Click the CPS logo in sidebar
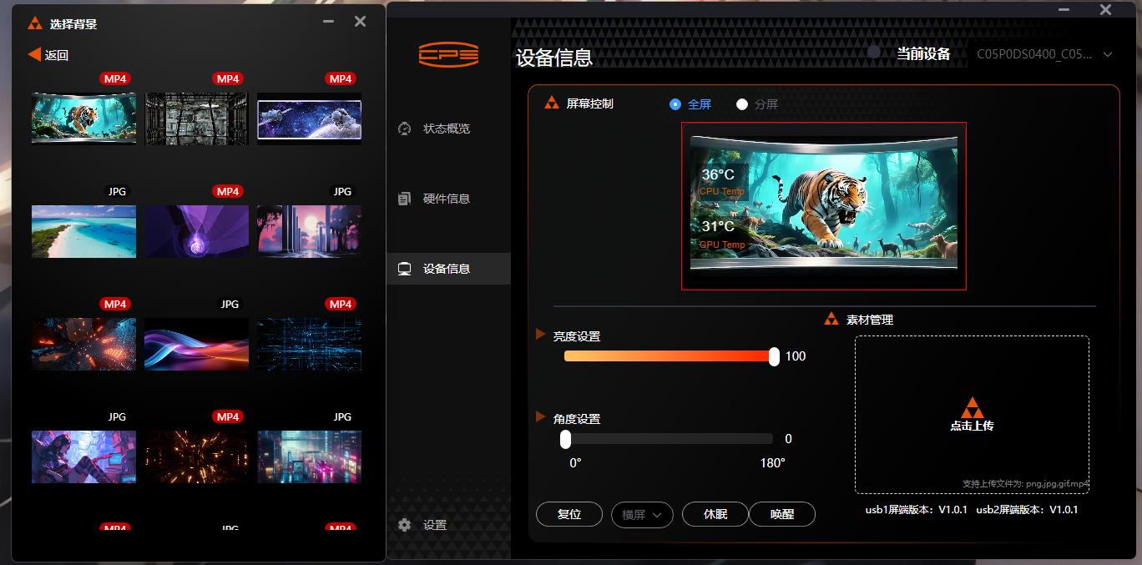 click(448, 54)
